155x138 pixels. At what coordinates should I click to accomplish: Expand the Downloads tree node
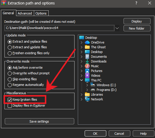(x=81, y=61)
